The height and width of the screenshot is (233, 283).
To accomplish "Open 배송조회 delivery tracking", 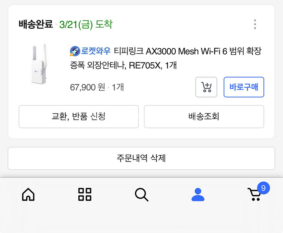I will pyautogui.click(x=204, y=117).
